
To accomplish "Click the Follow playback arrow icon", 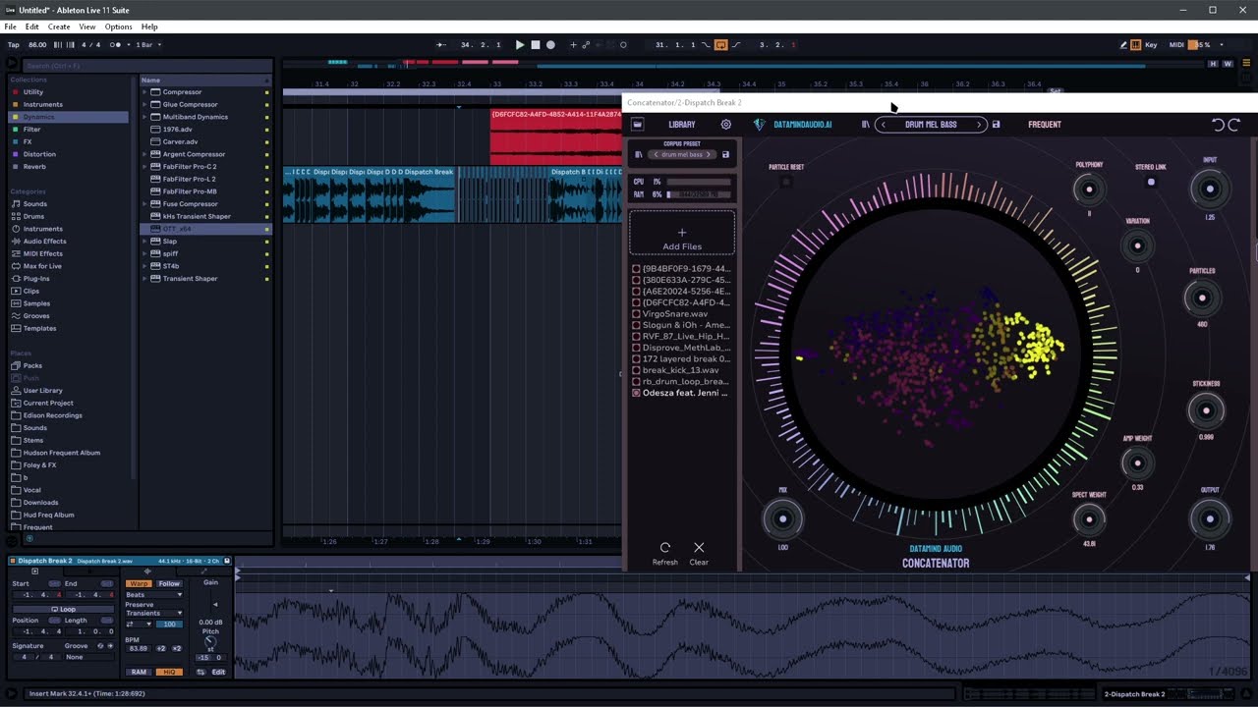I will coord(440,45).
